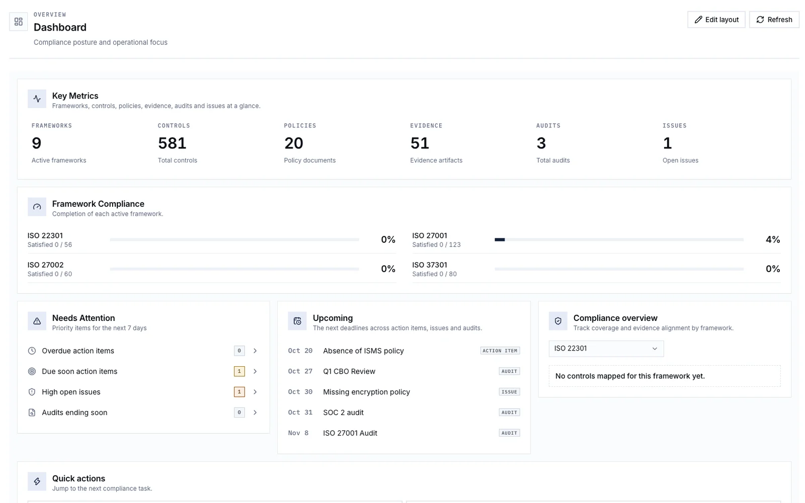Open the Absence of ISMS policy item
Viewport: 805px width, 503px height.
pyautogui.click(x=404, y=351)
